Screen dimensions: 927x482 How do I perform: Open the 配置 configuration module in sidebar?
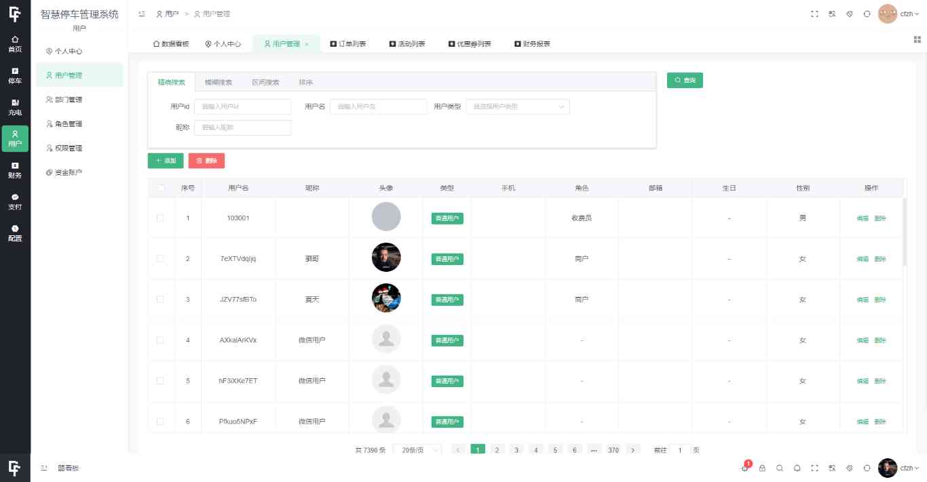[15, 234]
